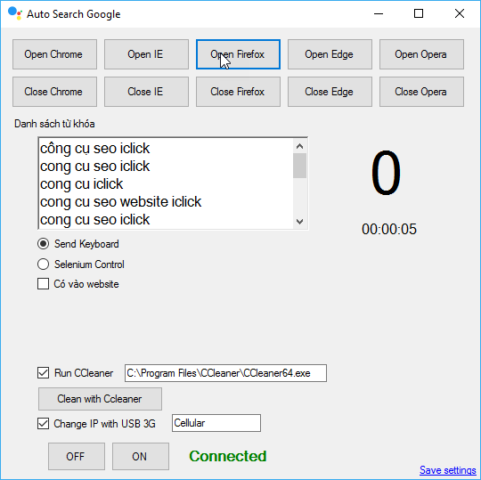Open the Edge browser
This screenshot has width=481, height=480.
[330, 54]
